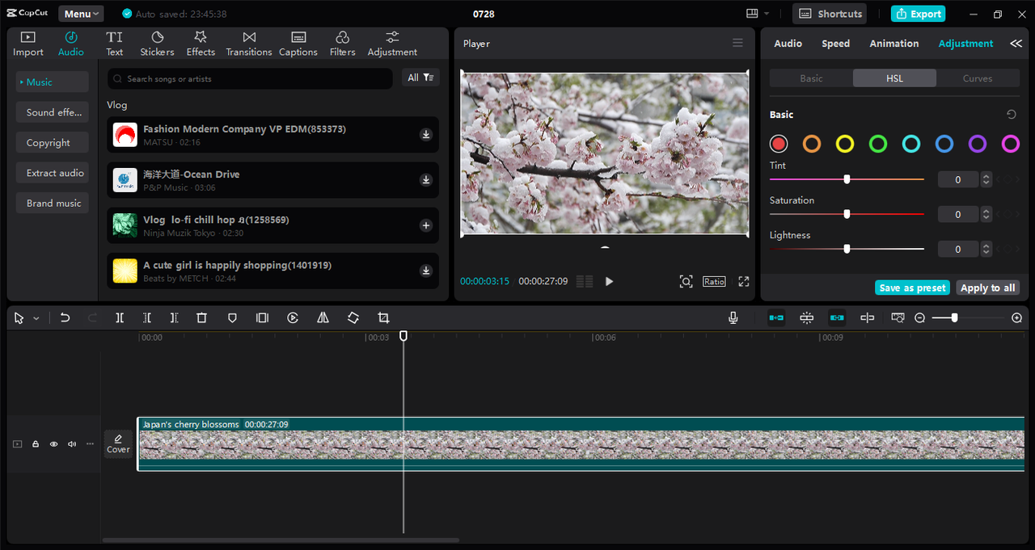Open the Filters panel
The height and width of the screenshot is (550, 1035).
342,44
